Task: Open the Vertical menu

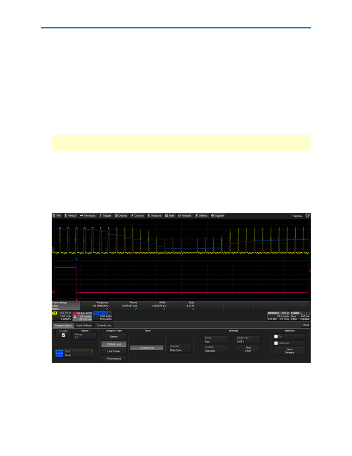Action: (70, 216)
